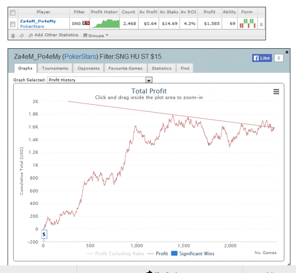Switch to the Tournaments tab
The width and height of the screenshot is (296, 273).
pos(55,68)
